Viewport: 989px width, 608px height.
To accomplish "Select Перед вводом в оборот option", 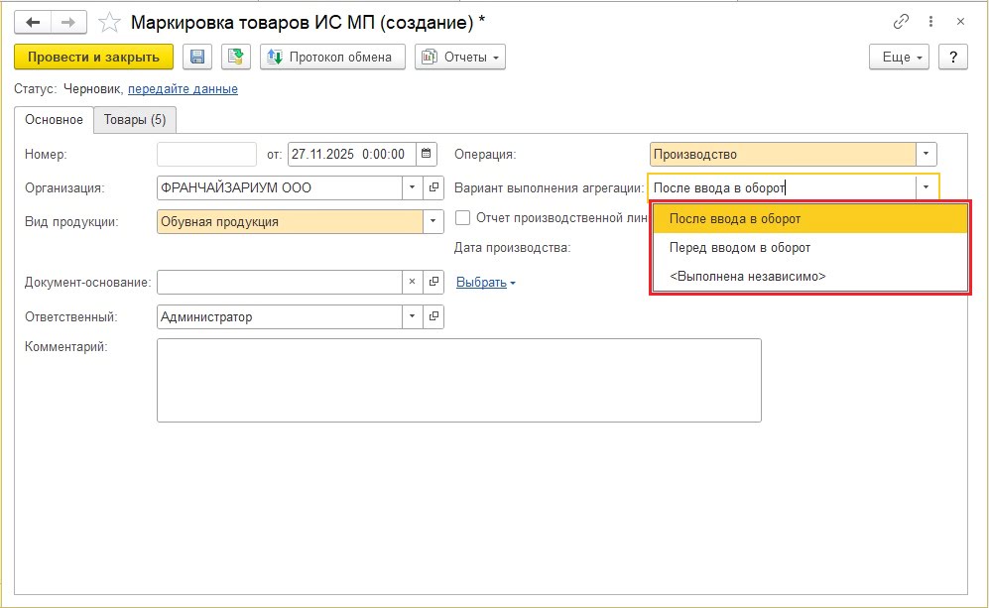I will [740, 247].
